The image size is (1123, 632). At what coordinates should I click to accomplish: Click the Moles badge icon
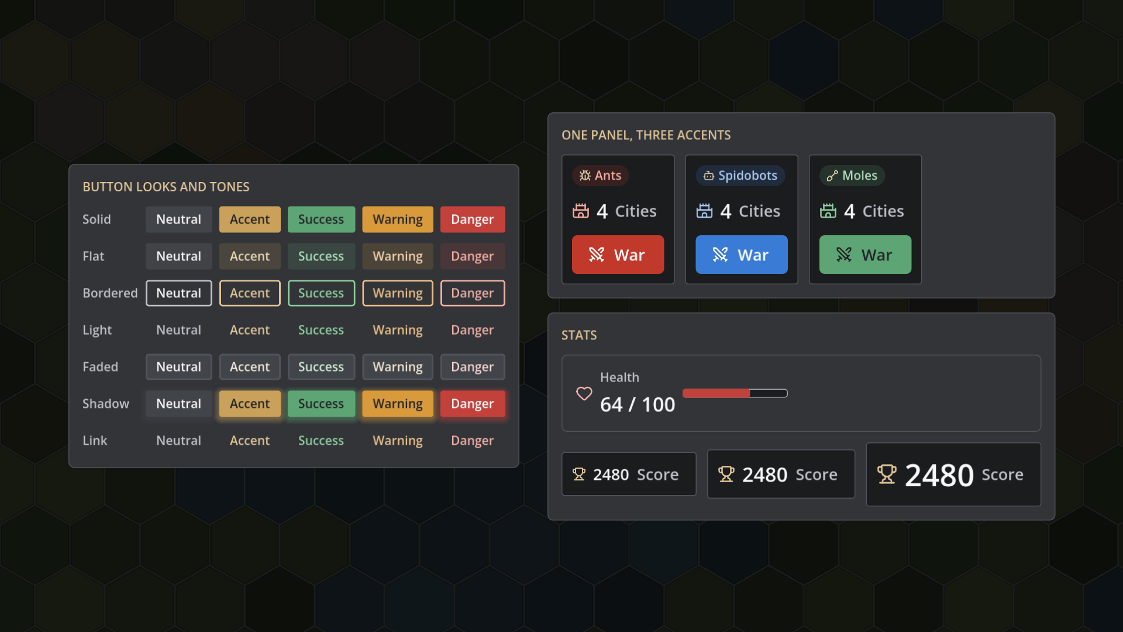pyautogui.click(x=832, y=176)
